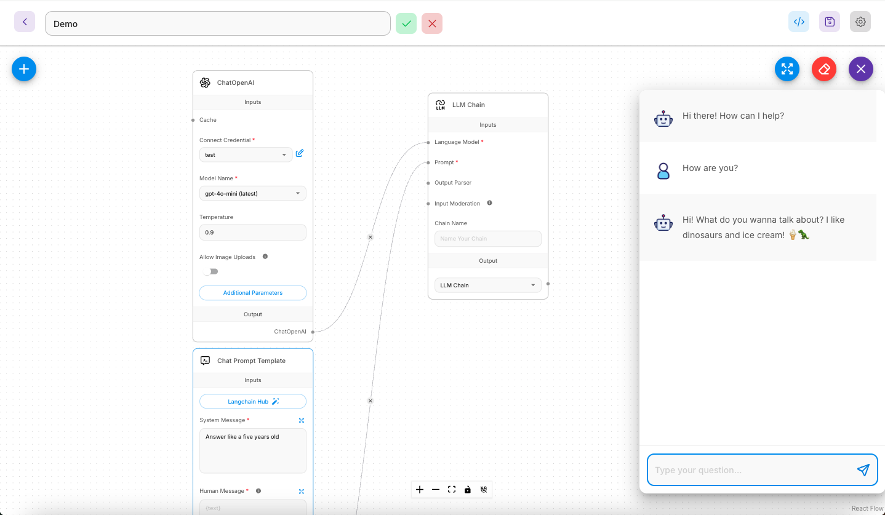Click the Input Moderation label

click(x=457, y=204)
